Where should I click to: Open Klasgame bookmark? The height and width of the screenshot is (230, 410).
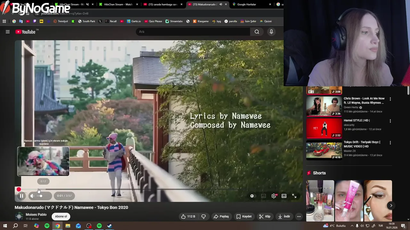tap(201, 21)
